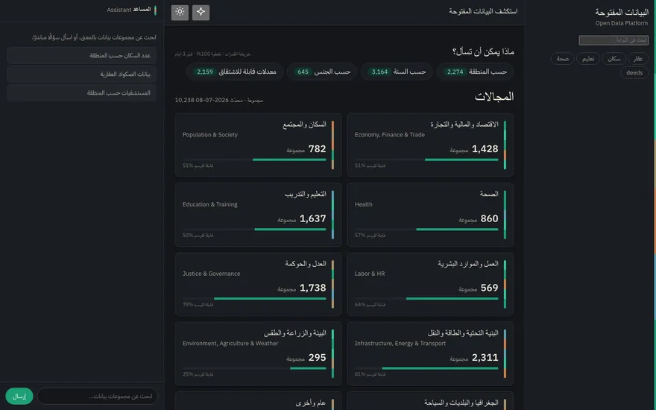
Task: Select the deeds tag chip
Action: coord(634,73)
